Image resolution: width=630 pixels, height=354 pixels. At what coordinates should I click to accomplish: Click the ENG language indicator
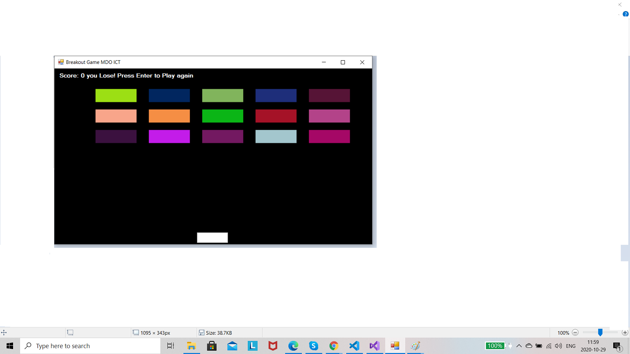(x=571, y=346)
